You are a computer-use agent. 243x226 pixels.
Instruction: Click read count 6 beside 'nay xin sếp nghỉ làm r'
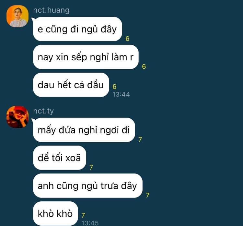[x=144, y=66]
